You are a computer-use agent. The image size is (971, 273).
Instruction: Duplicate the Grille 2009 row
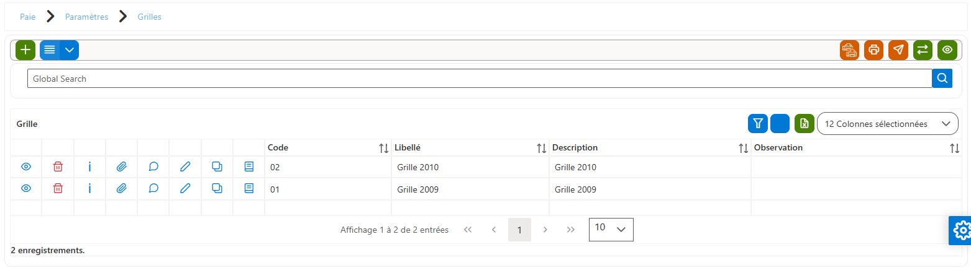tap(217, 189)
